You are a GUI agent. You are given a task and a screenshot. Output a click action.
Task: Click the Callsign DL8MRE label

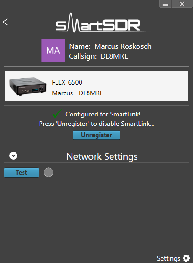(98, 56)
